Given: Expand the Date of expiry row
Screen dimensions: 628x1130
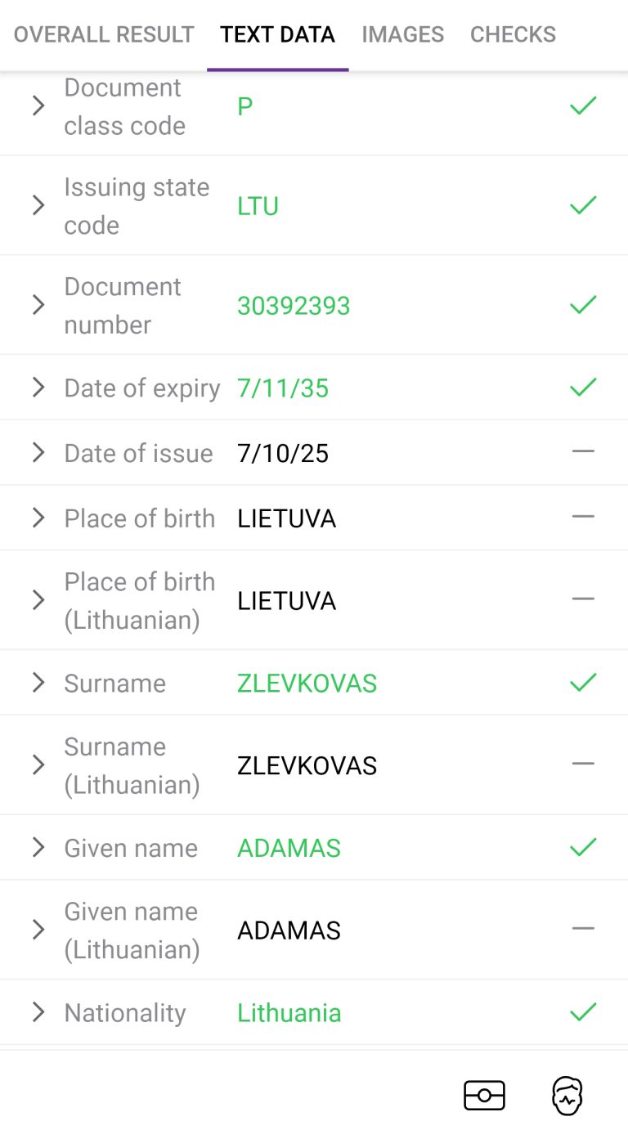Looking at the screenshot, I should [38, 387].
